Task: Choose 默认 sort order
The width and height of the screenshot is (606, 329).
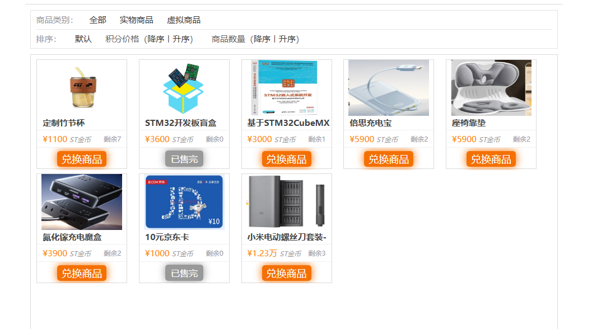Action: click(83, 39)
